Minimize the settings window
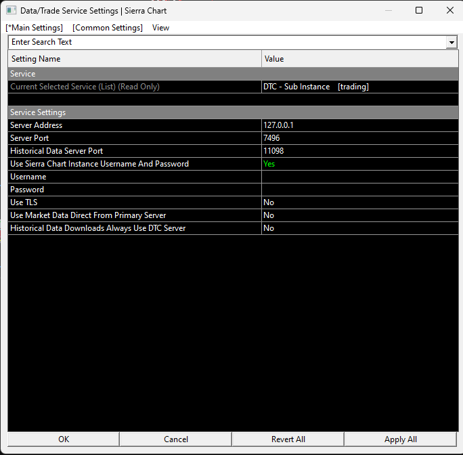 [x=389, y=10]
